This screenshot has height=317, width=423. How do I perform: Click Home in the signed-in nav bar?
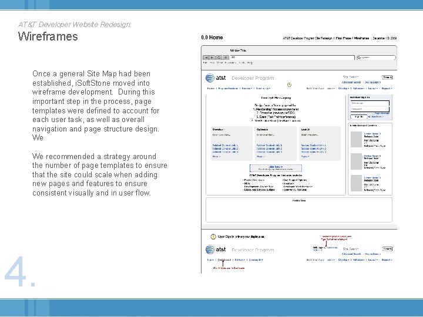(x=211, y=260)
